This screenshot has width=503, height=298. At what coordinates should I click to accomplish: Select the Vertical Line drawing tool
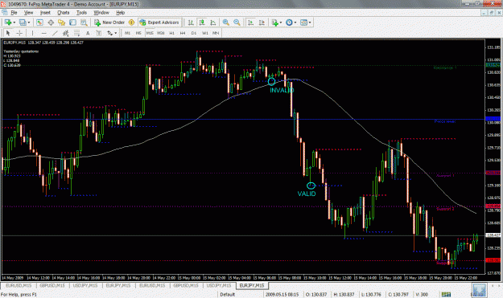tap(32, 33)
